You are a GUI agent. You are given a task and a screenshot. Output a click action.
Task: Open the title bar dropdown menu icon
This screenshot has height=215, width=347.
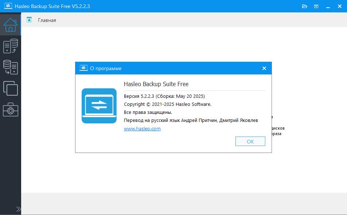316,6
